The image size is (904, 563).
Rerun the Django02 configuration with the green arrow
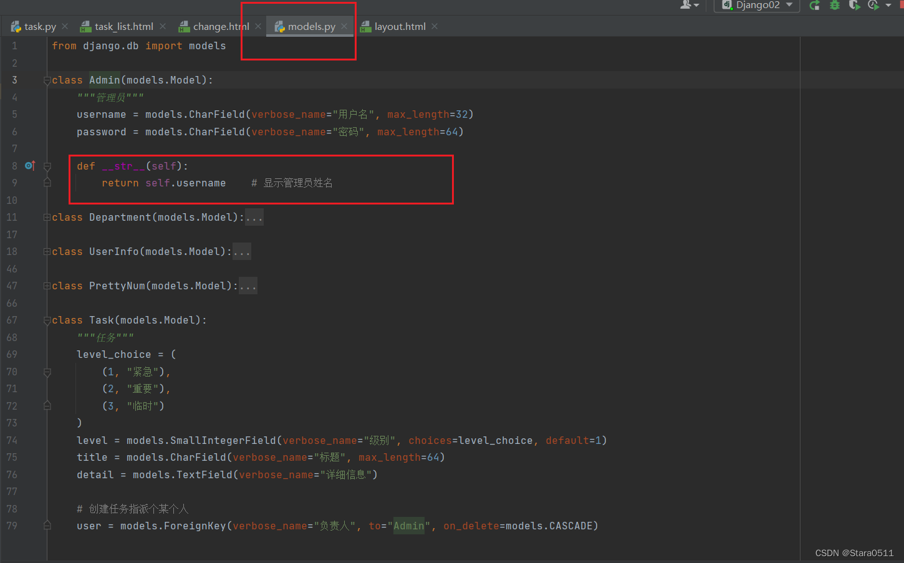(x=814, y=5)
